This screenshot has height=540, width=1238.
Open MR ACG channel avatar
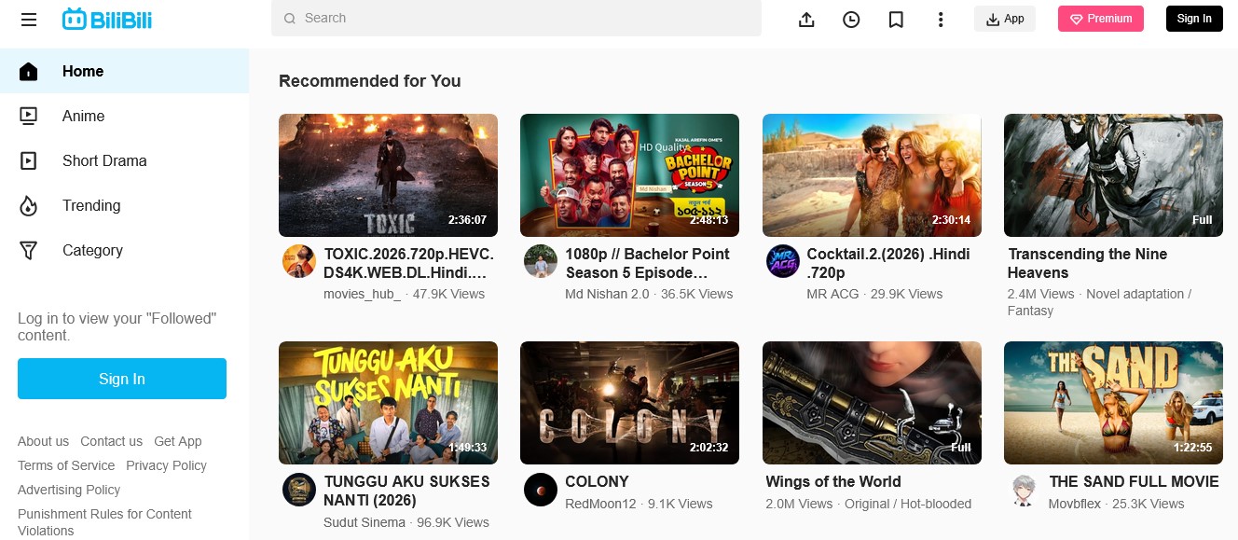(783, 261)
